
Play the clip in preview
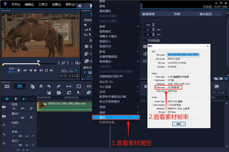coord(19,71)
